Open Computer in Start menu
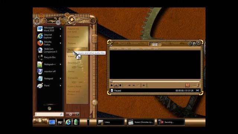This screenshot has height=134, width=238. click(73, 78)
